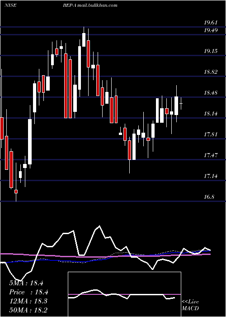
Task: Click the <<Live MACD label
Action: tap(190, 305)
